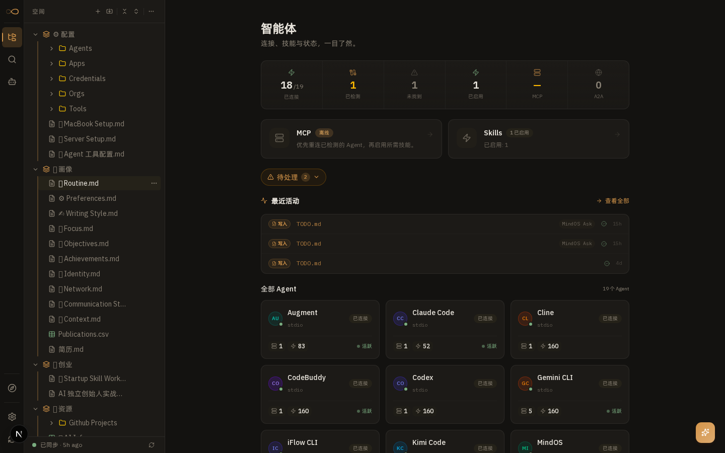Image resolution: width=725 pixels, height=453 pixels.
Task: Open the Kimi Code agent card
Action: click(445, 441)
